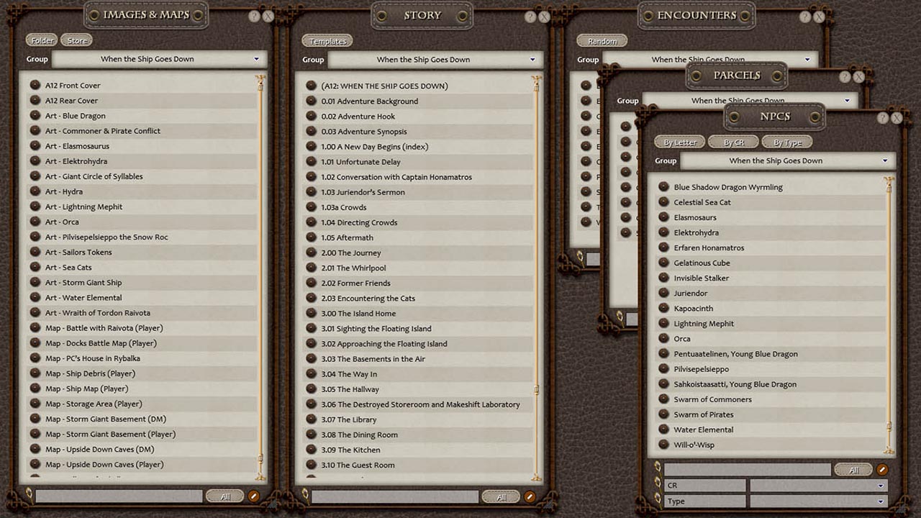This screenshot has height=518, width=921.
Task: Toggle the By Letter sorting in the NPCs window
Action: pos(679,142)
